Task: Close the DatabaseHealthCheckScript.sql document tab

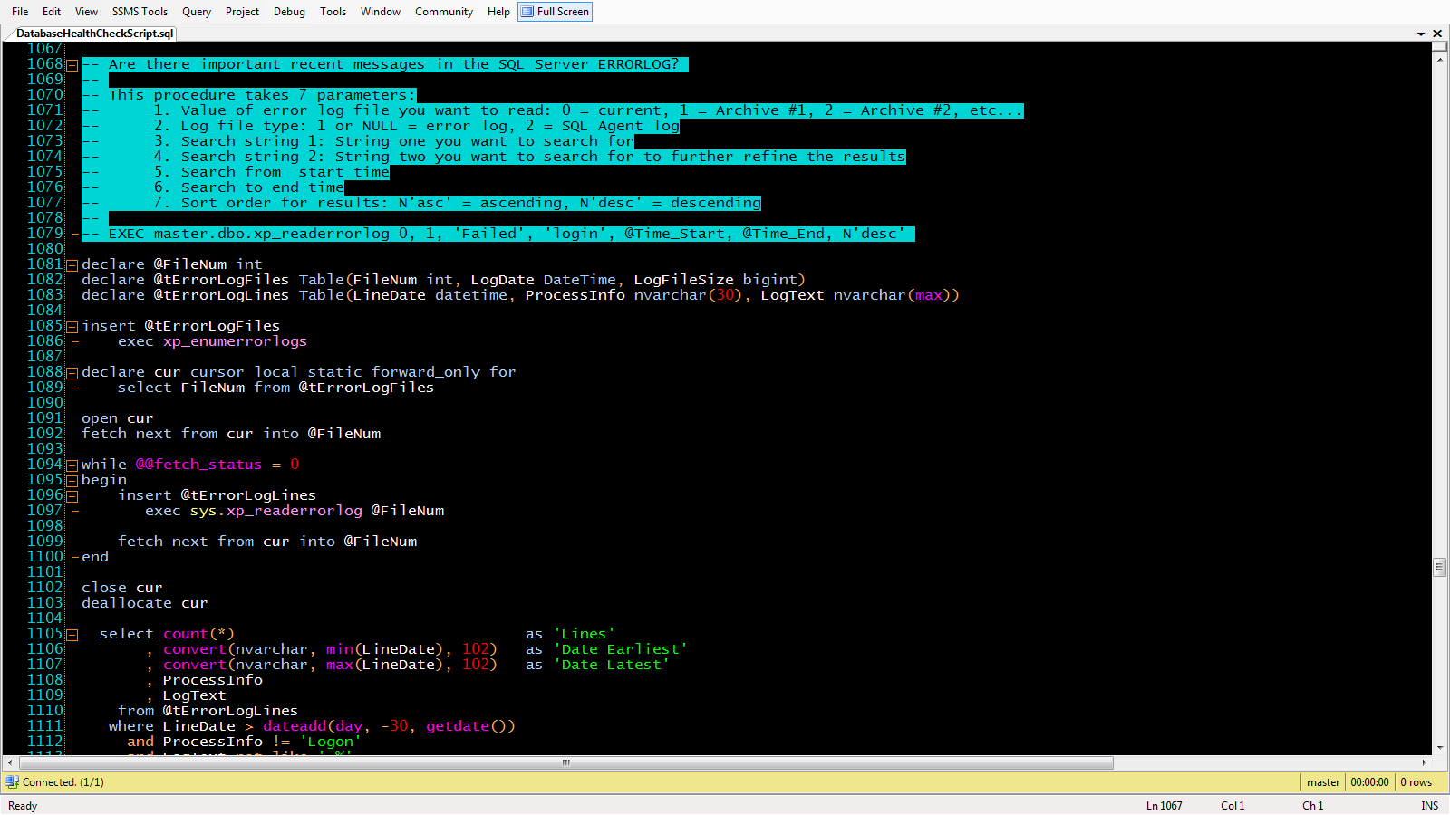Action: click(1437, 34)
